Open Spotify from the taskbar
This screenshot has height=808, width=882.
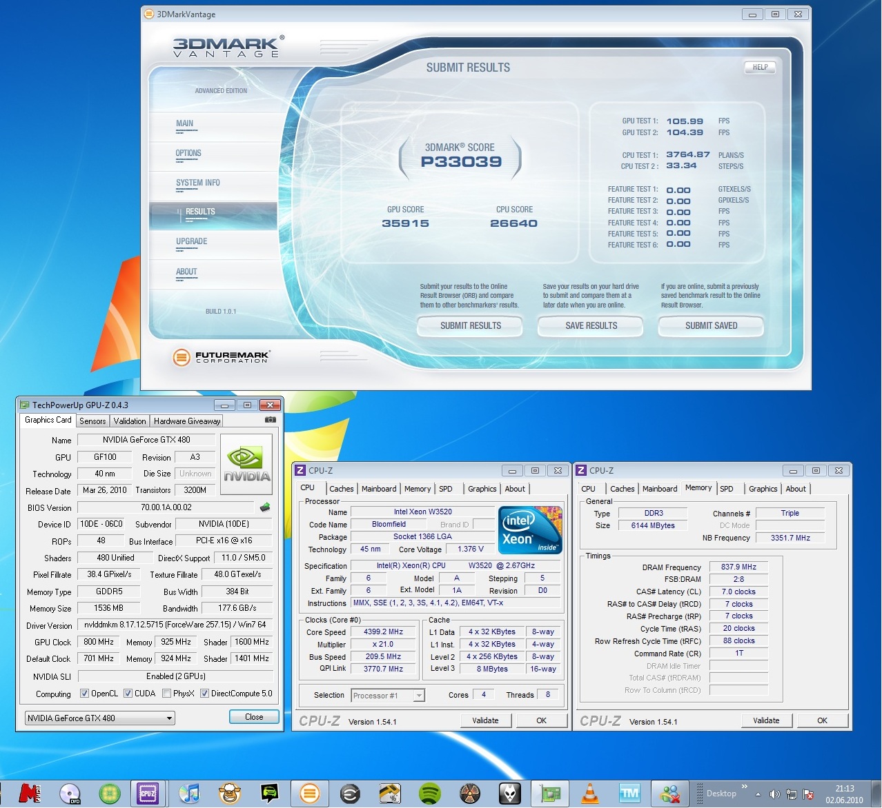(x=430, y=794)
